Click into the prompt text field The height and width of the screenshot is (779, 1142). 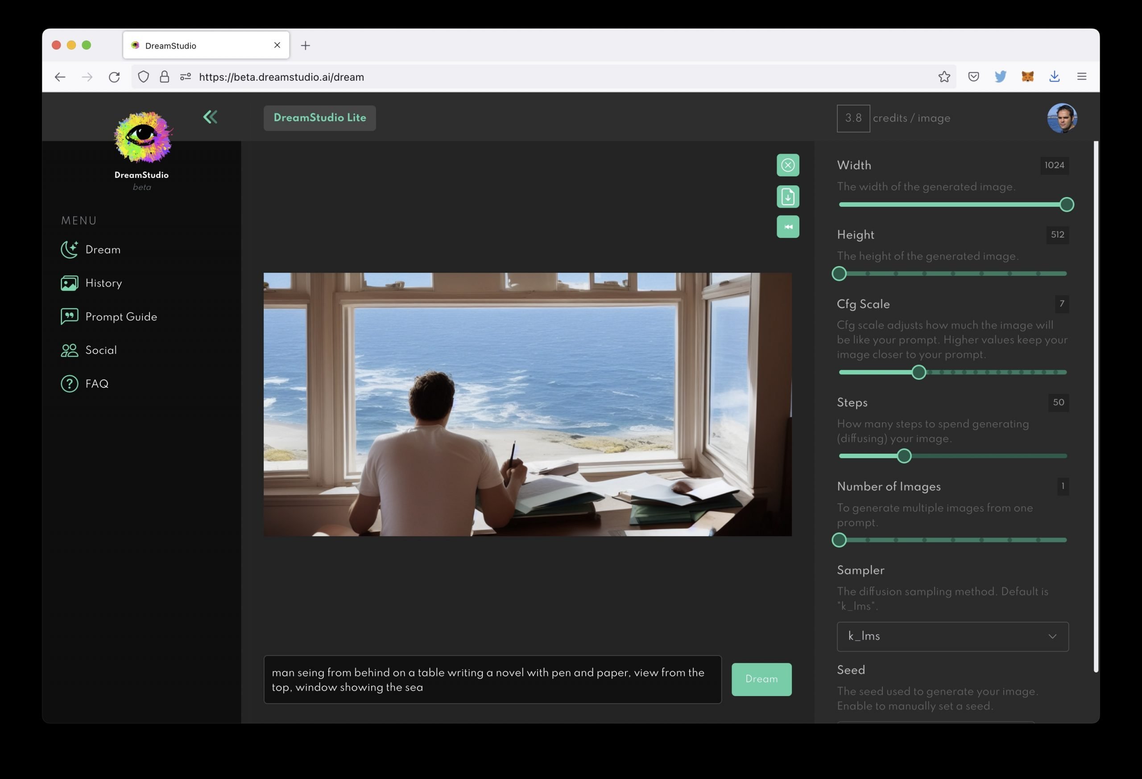pos(492,679)
